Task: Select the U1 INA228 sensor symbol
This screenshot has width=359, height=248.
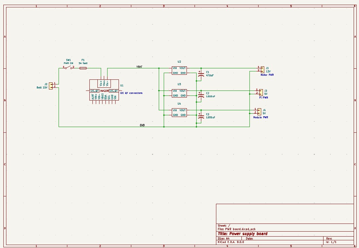Action: tap(104, 90)
